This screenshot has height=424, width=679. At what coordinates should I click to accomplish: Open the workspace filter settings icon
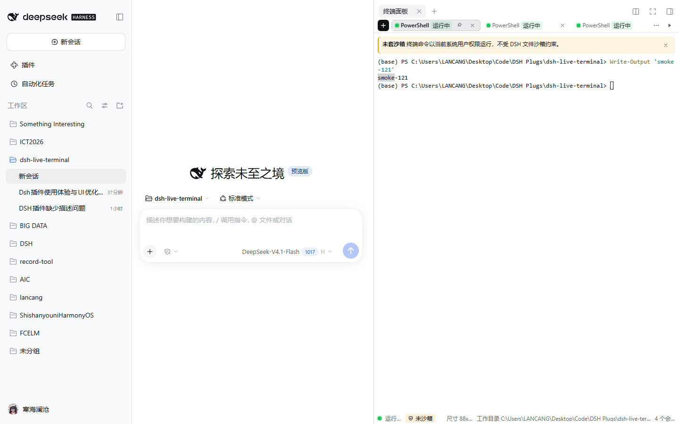[105, 106]
